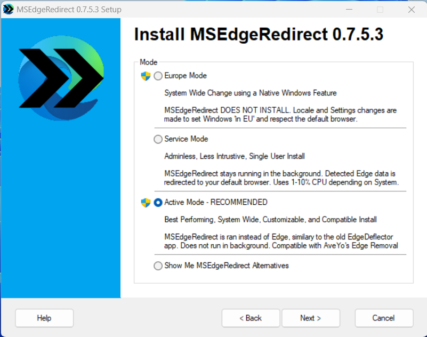Proceed with the Next button

click(x=311, y=318)
